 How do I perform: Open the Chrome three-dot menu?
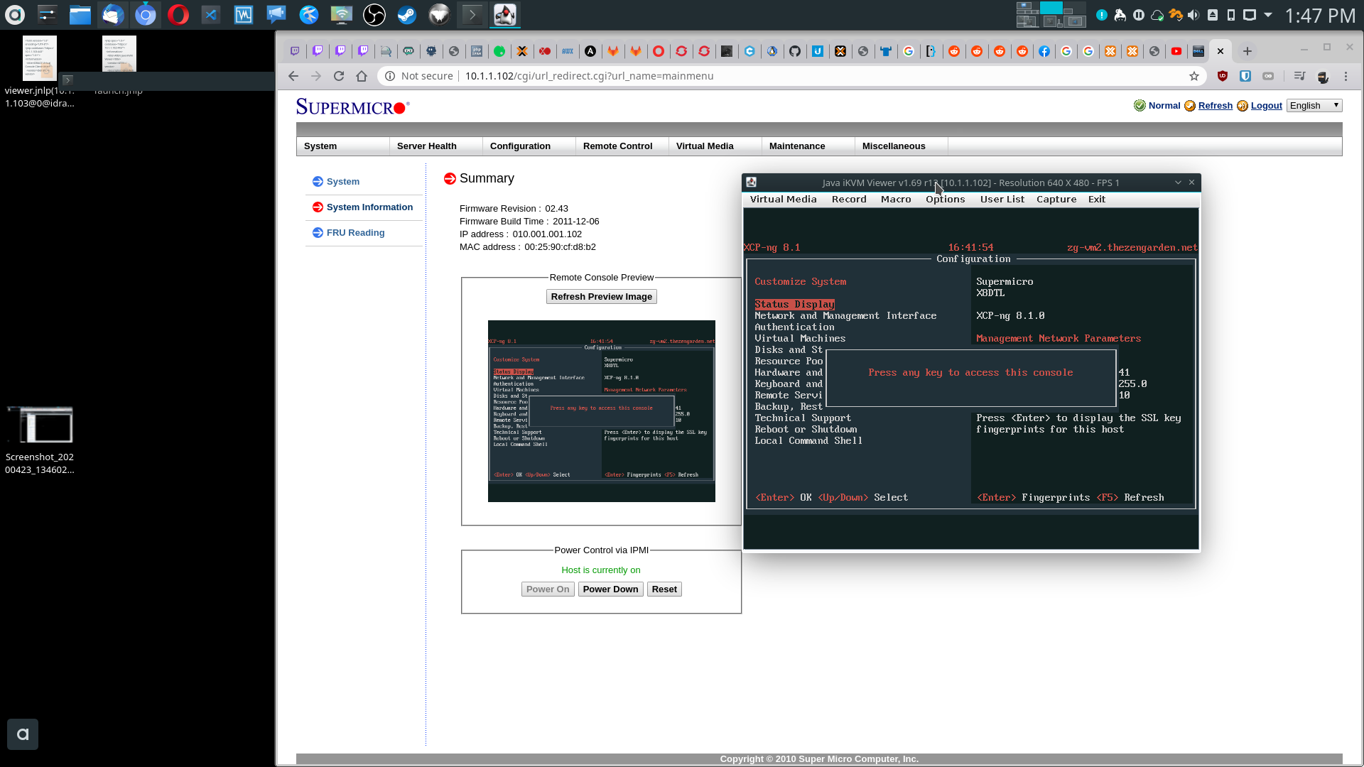pos(1346,76)
